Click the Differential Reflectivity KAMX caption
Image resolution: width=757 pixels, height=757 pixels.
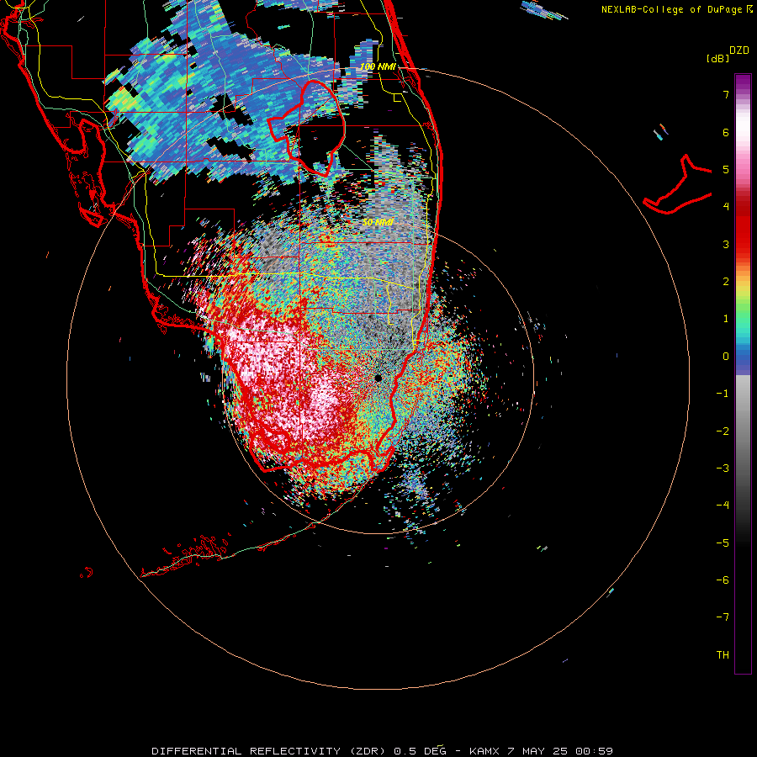click(382, 751)
